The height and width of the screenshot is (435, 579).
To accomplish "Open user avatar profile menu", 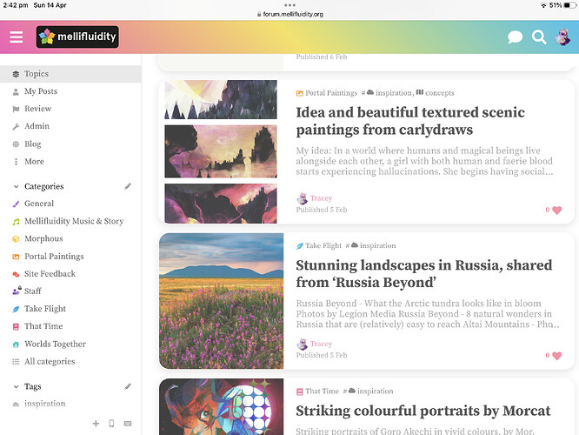I will [563, 37].
